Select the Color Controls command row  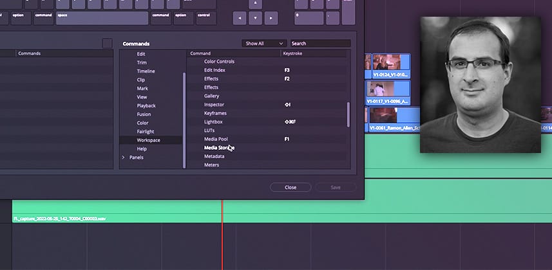tap(267, 61)
